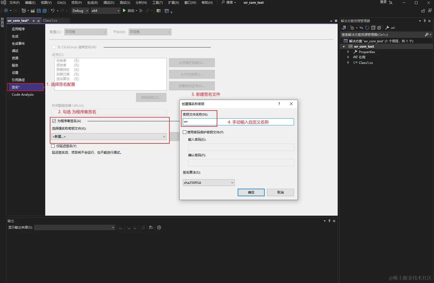Select the 引用路径 settings page
The image size is (434, 283).
[x=18, y=80]
